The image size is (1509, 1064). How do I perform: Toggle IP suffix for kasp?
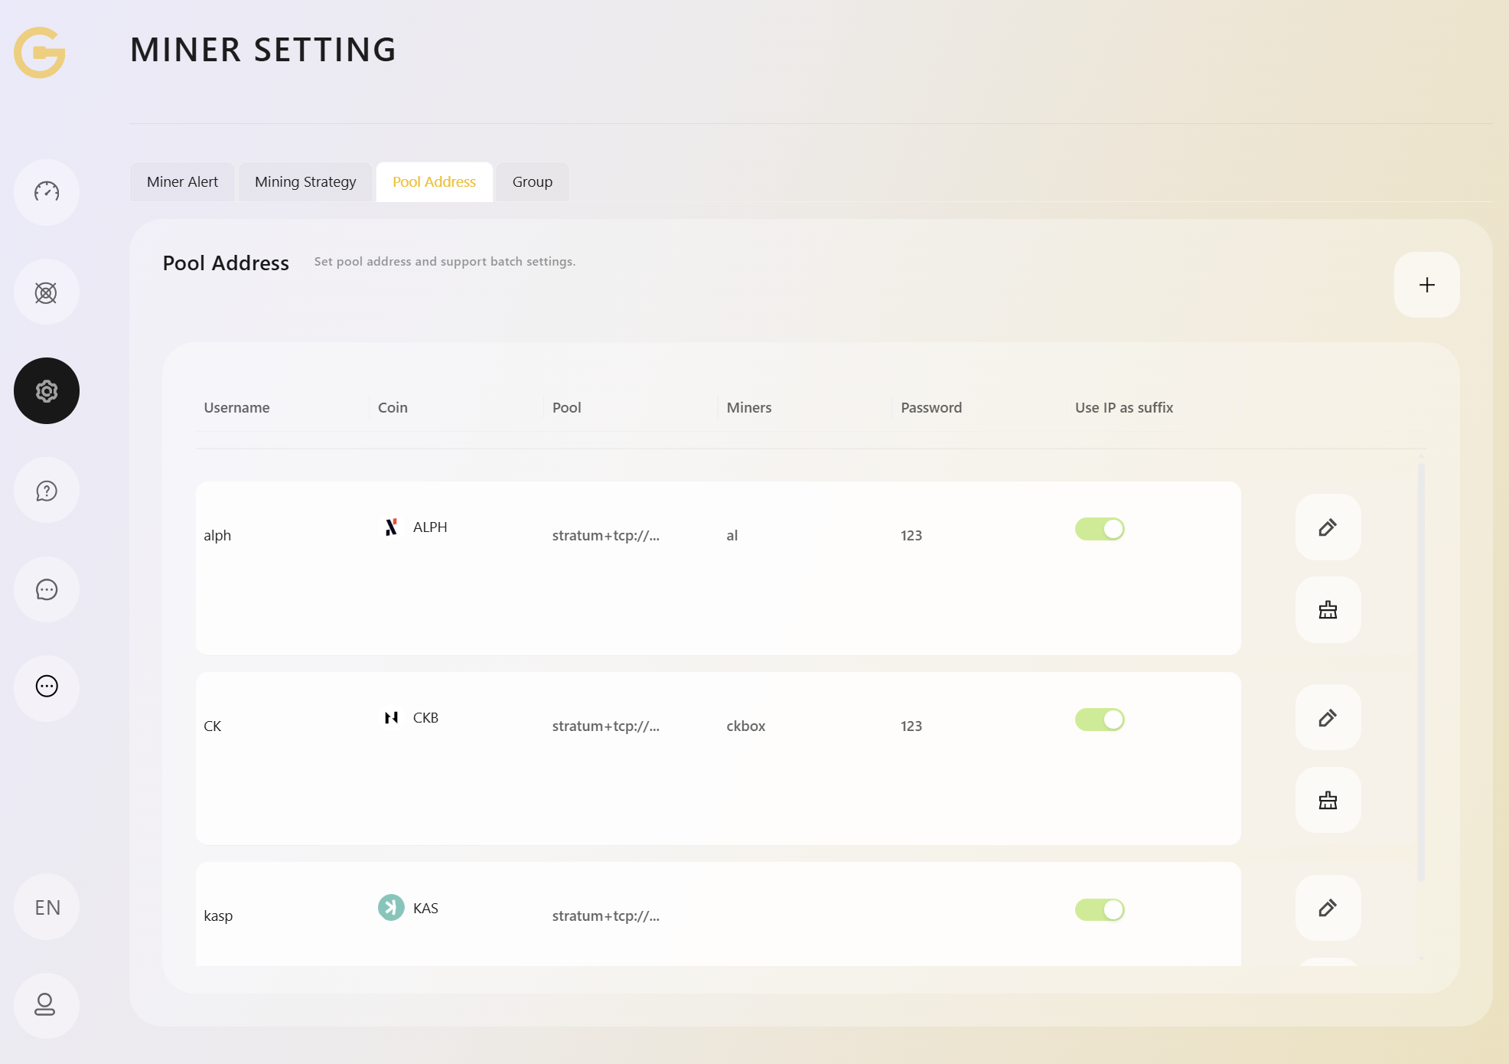click(1100, 909)
